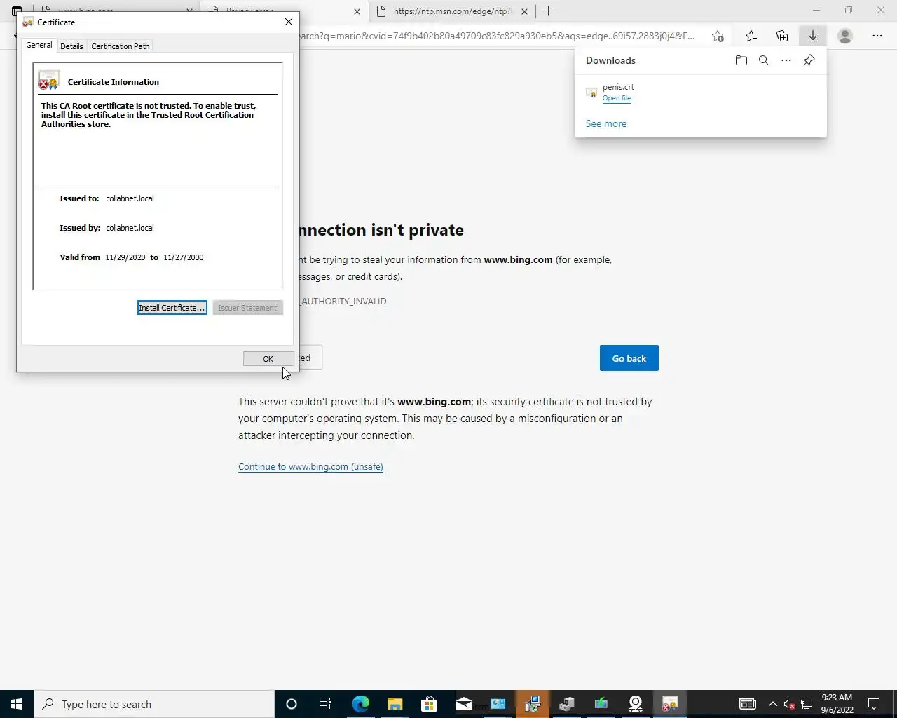Click Open file under the downloaded .crt
This screenshot has height=718, width=897.
pyautogui.click(x=617, y=98)
